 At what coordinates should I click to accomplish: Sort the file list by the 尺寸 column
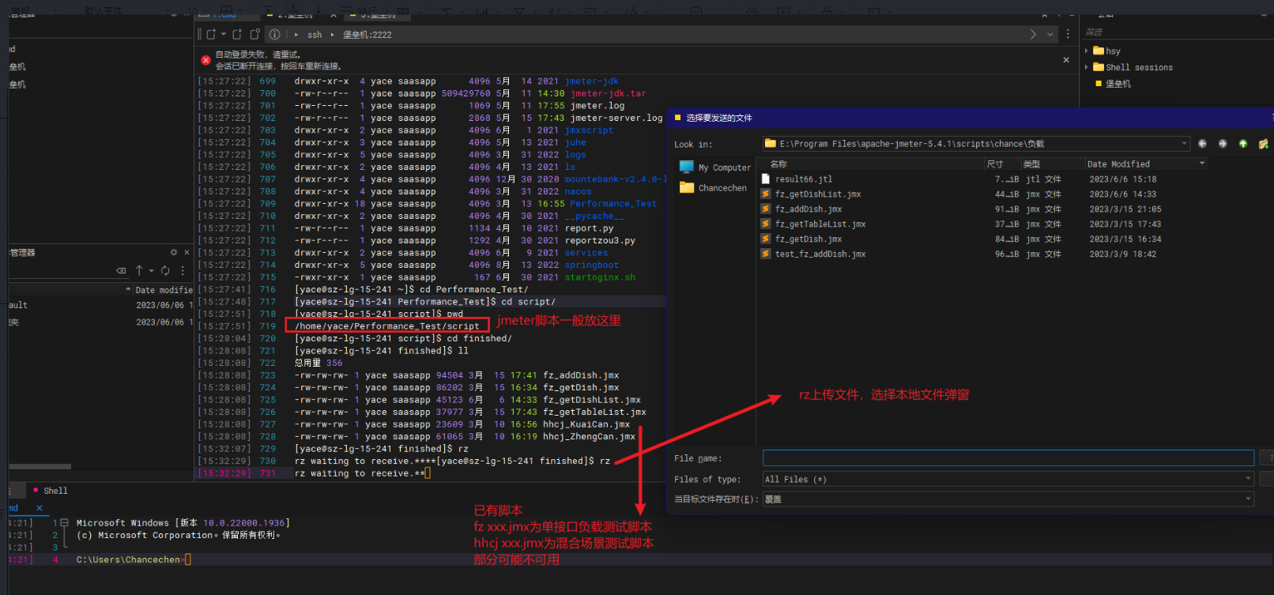pyautogui.click(x=1001, y=164)
